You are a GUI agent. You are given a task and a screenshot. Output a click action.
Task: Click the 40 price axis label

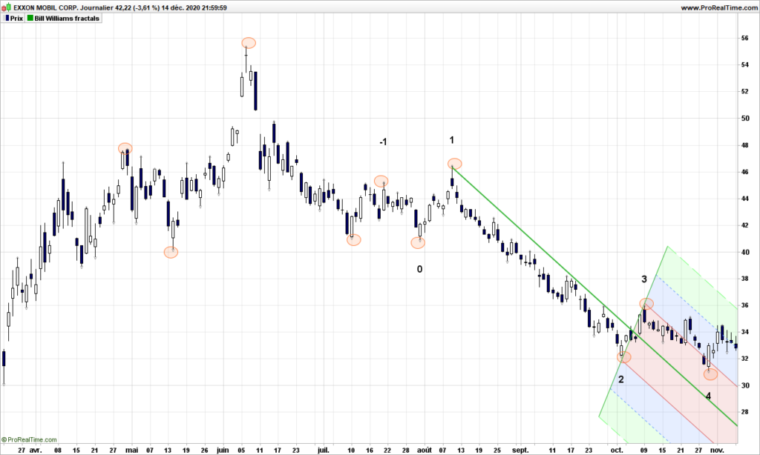(x=744, y=252)
